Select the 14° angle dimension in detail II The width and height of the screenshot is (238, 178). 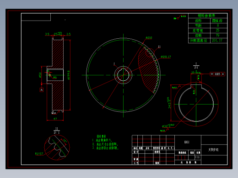coord(65,141)
